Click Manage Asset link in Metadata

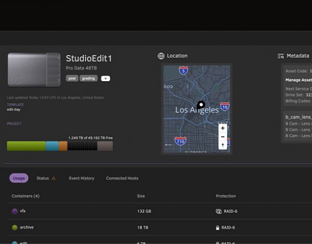pos(299,80)
